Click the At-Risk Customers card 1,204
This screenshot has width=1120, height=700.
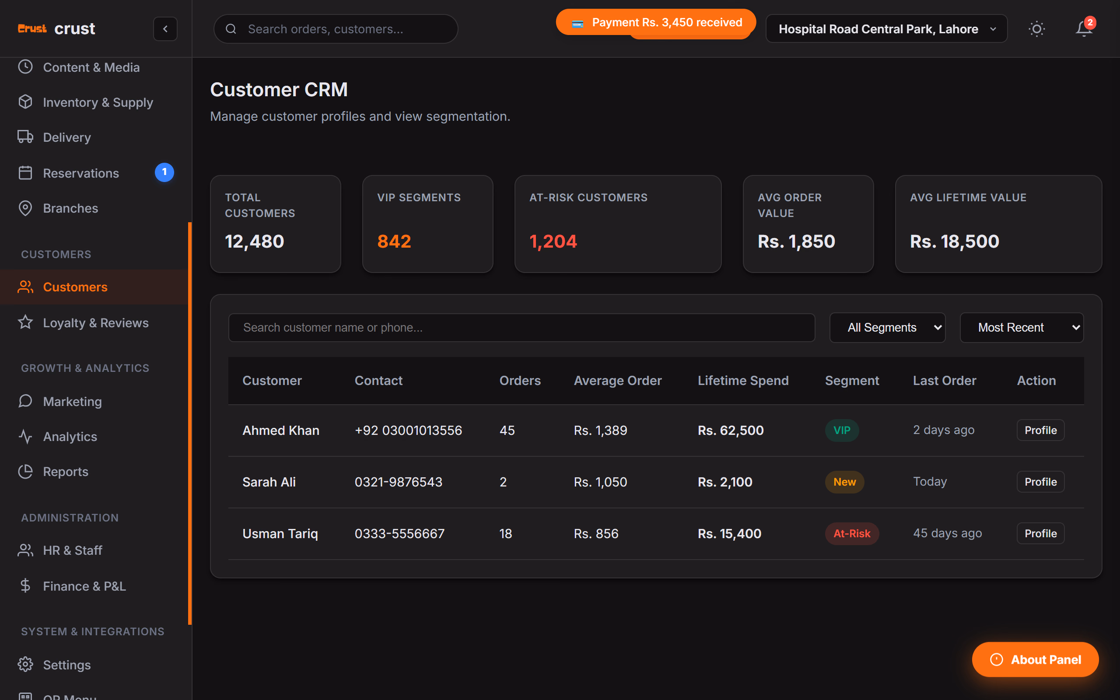618,224
